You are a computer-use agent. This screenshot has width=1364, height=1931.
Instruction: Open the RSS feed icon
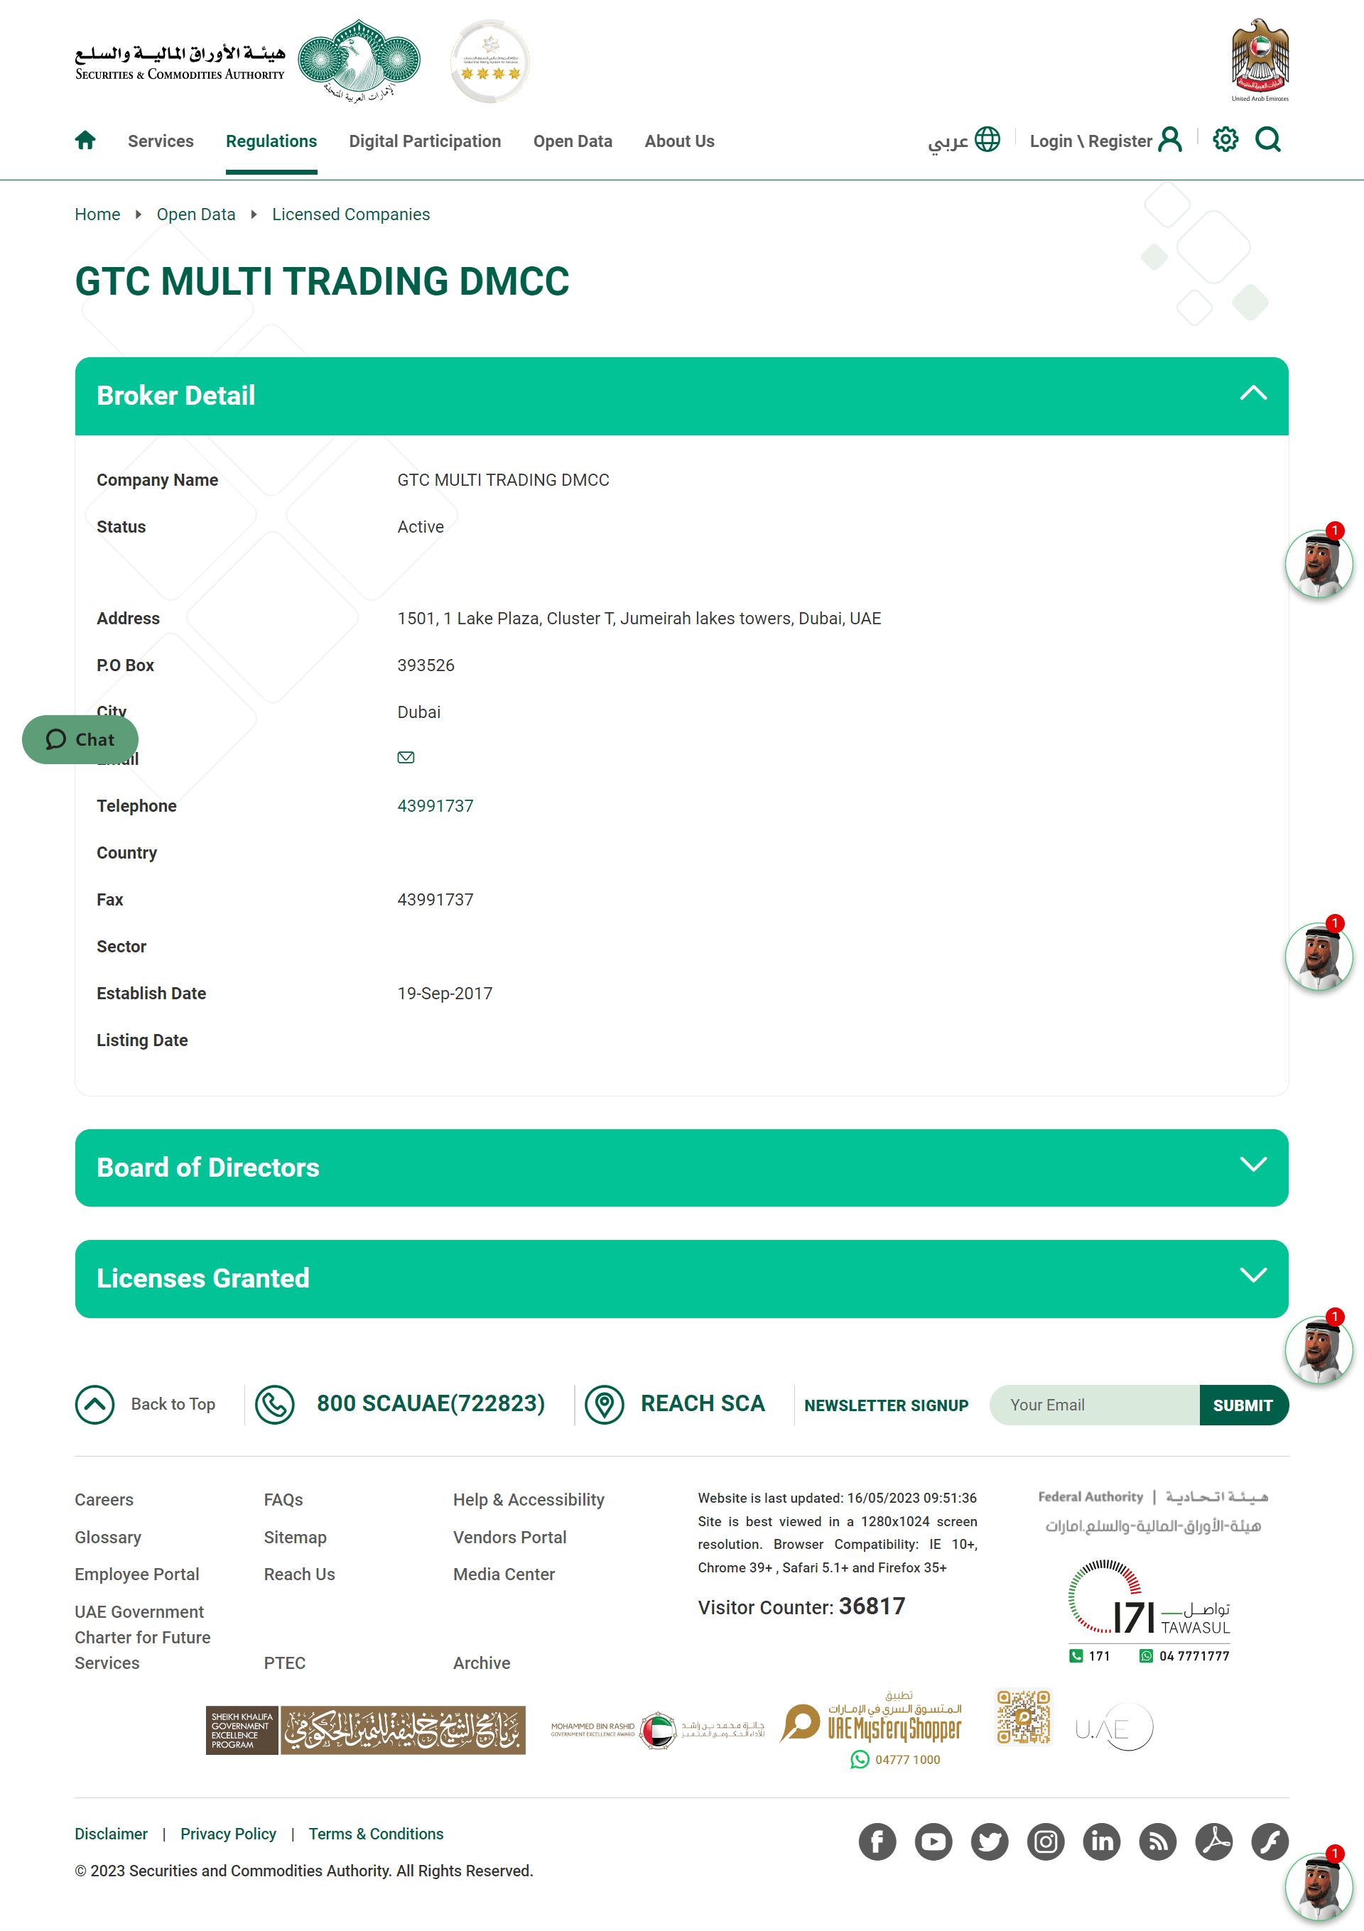pyautogui.click(x=1158, y=1842)
